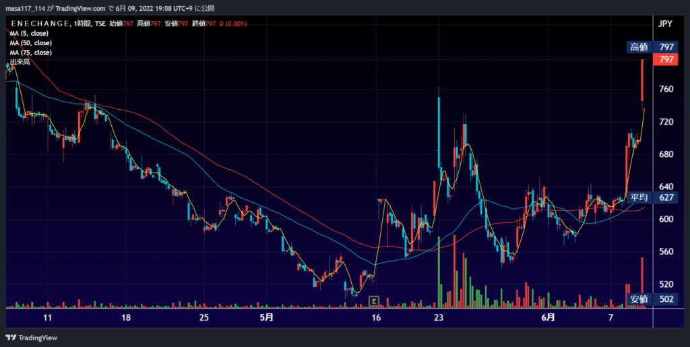Click date 18 on time axis
The image size is (690, 347).
pos(126,317)
